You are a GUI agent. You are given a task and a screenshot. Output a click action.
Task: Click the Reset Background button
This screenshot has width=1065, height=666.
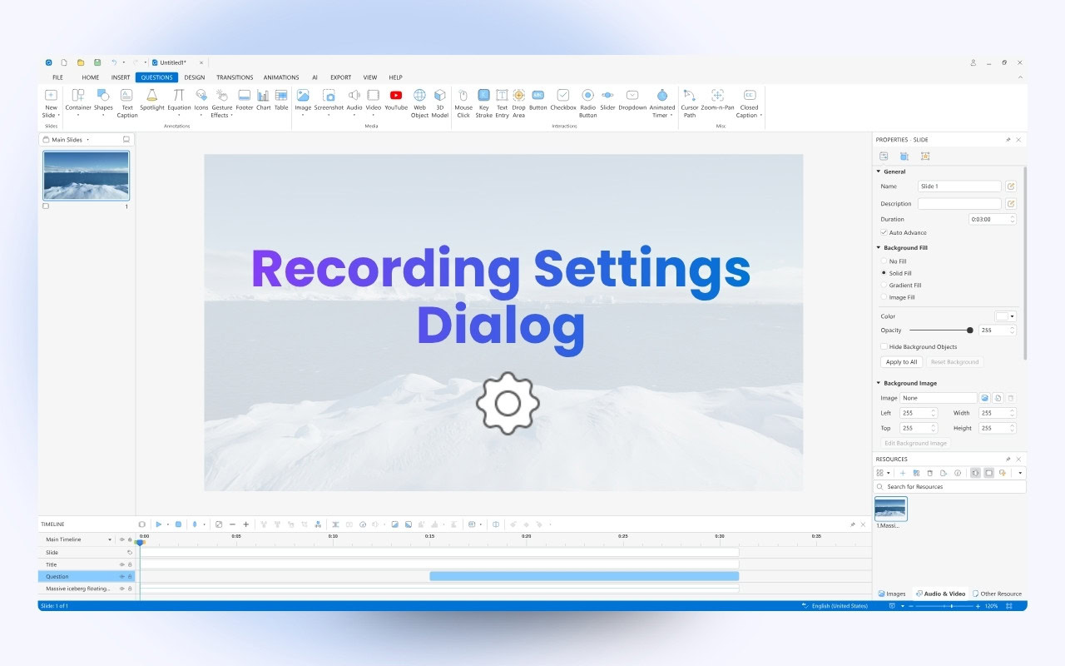pos(954,362)
